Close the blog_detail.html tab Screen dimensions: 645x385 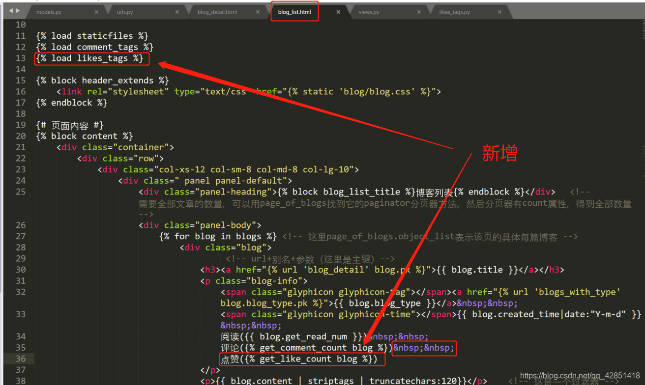(x=258, y=12)
